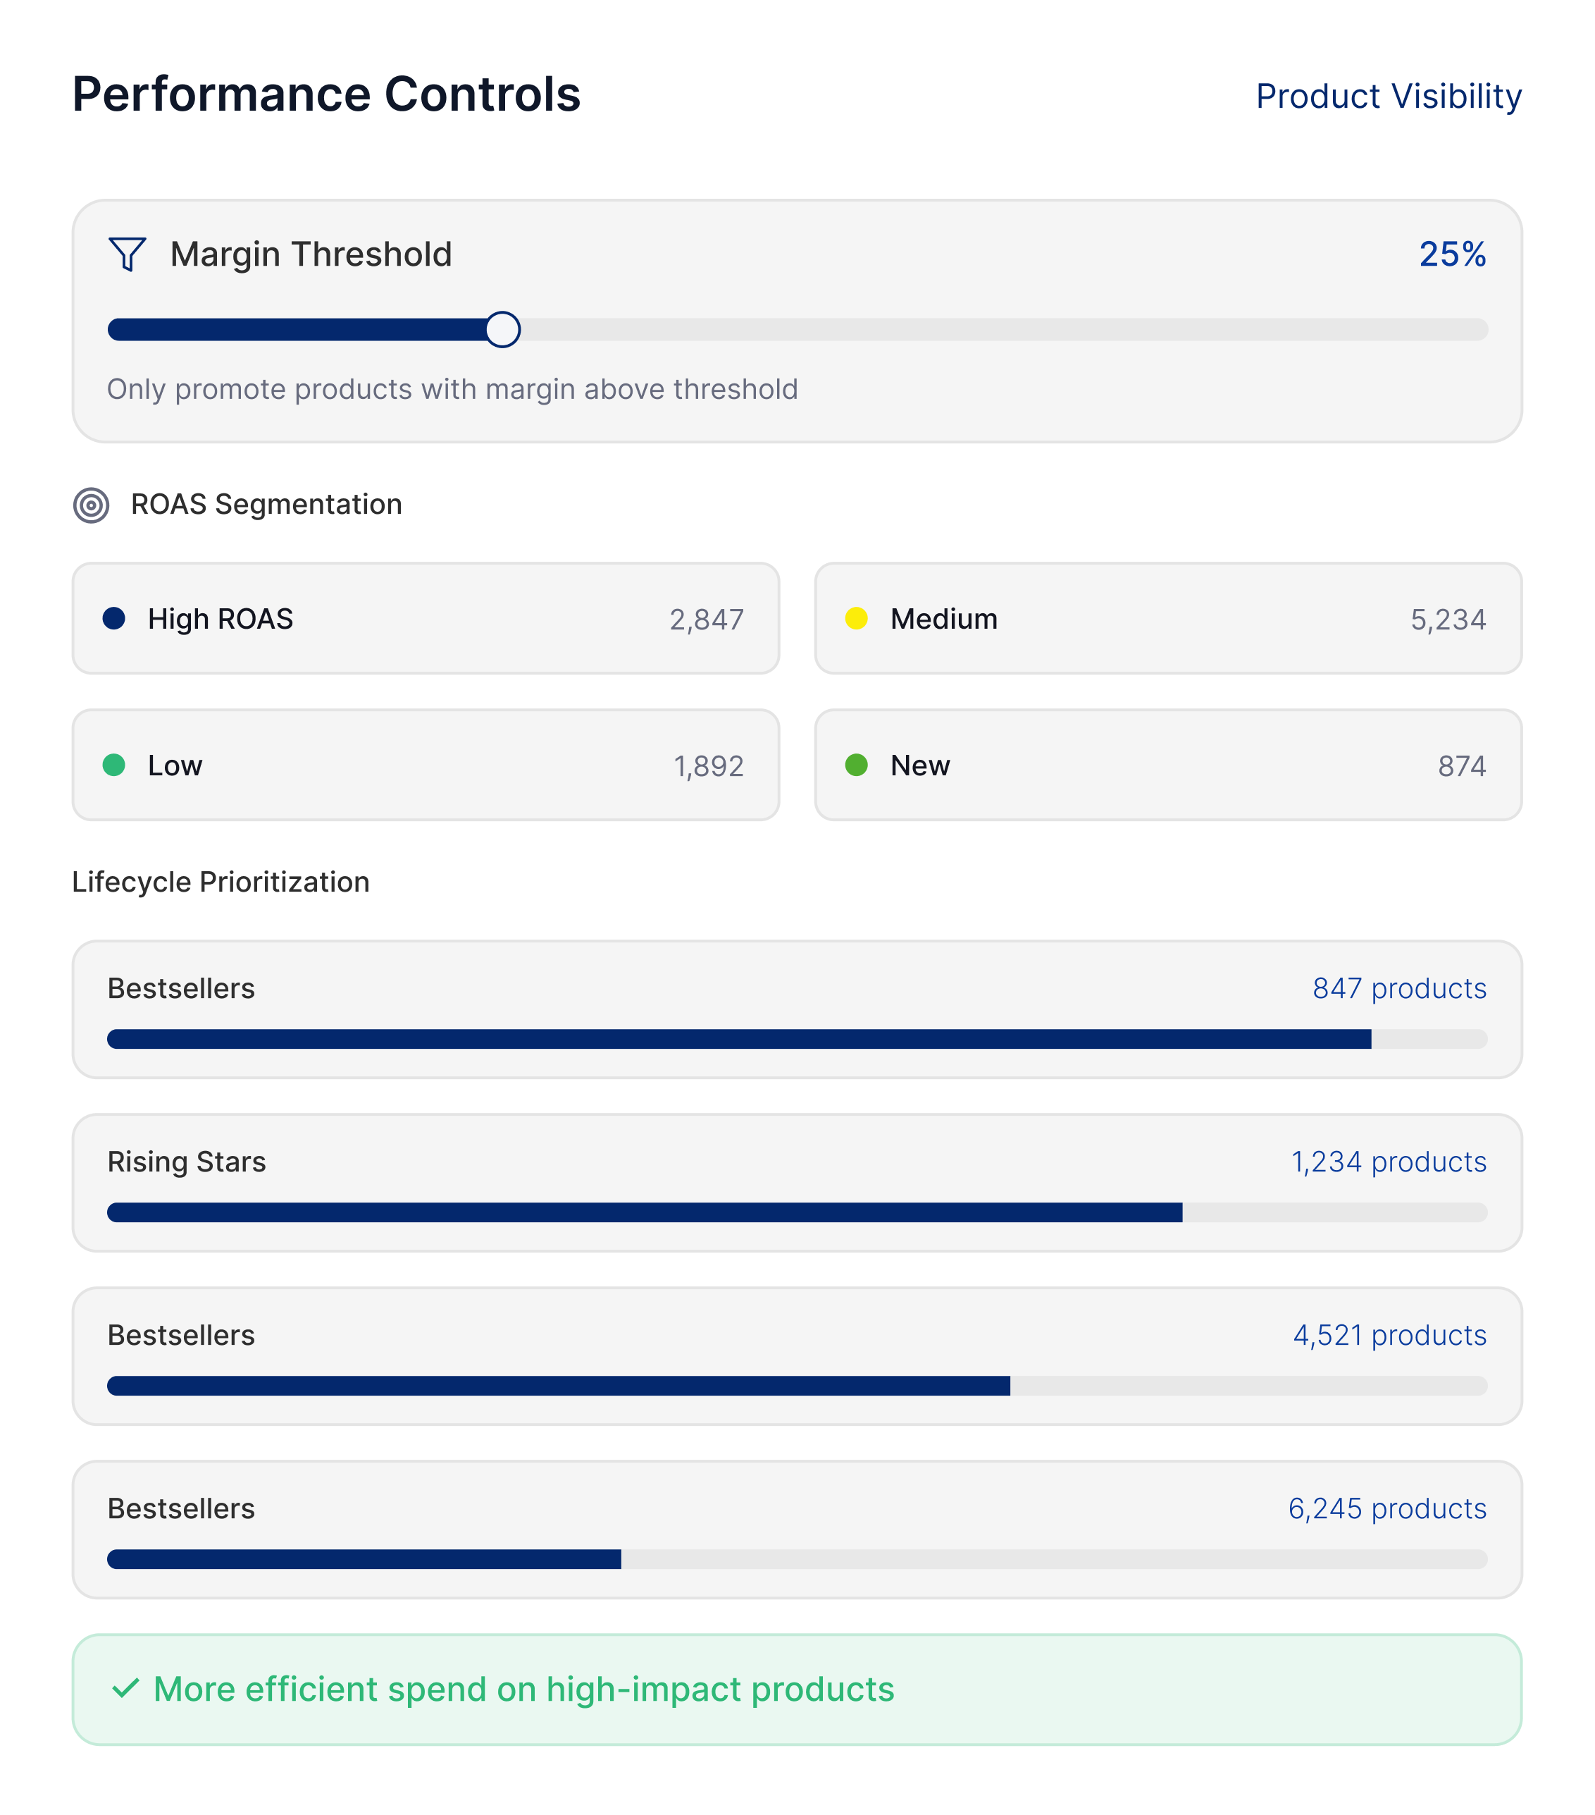Open the Product Visibility link
This screenshot has width=1595, height=1815.
point(1388,96)
